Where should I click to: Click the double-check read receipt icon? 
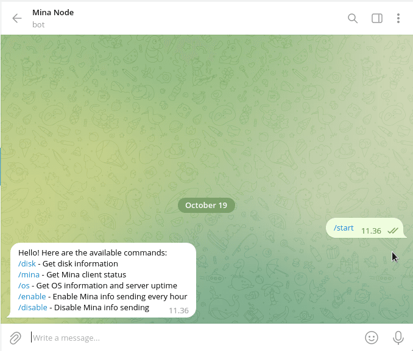tap(393, 231)
